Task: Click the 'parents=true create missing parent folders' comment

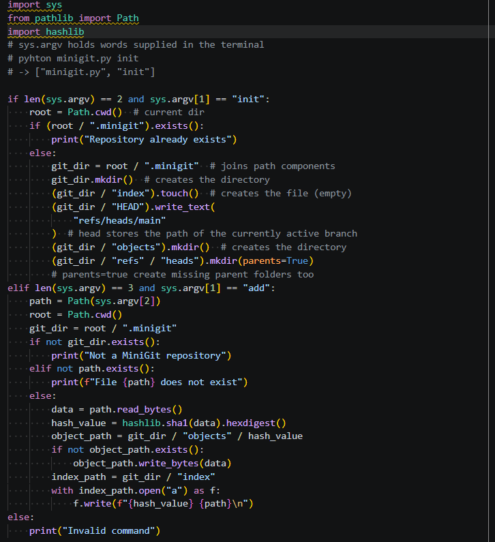Action: click(183, 275)
